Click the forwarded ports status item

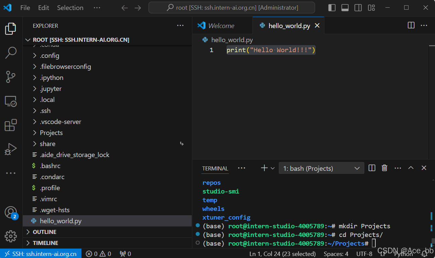[x=125, y=254]
